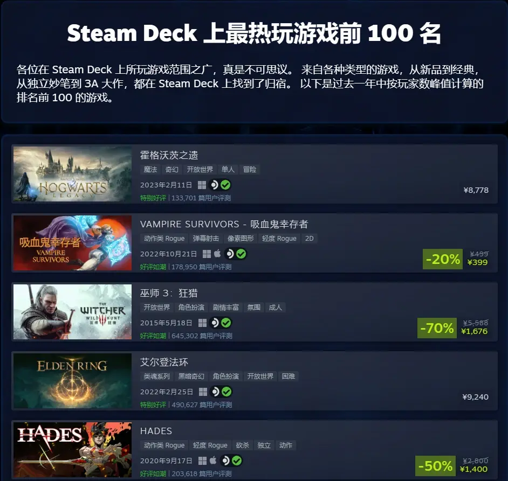Click the Apple icon on Vampire Survivors row
The height and width of the screenshot is (481, 508).
tap(217, 254)
